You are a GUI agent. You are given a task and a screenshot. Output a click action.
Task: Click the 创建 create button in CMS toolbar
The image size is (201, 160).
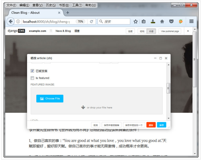click(130, 31)
